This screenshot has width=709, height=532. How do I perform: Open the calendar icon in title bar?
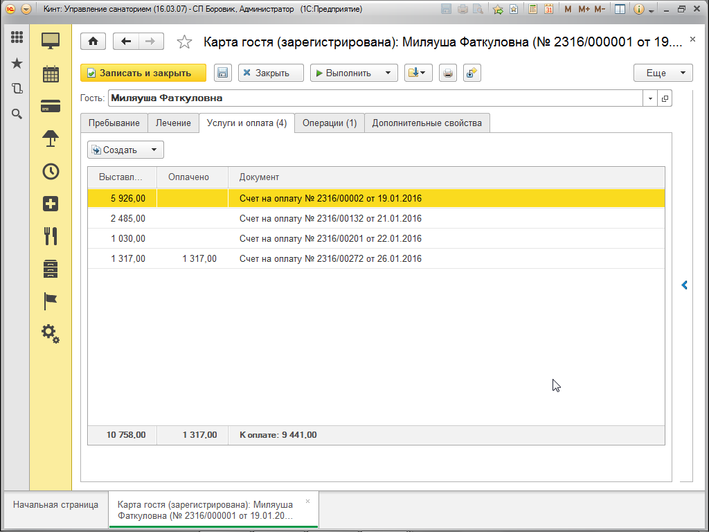click(548, 9)
